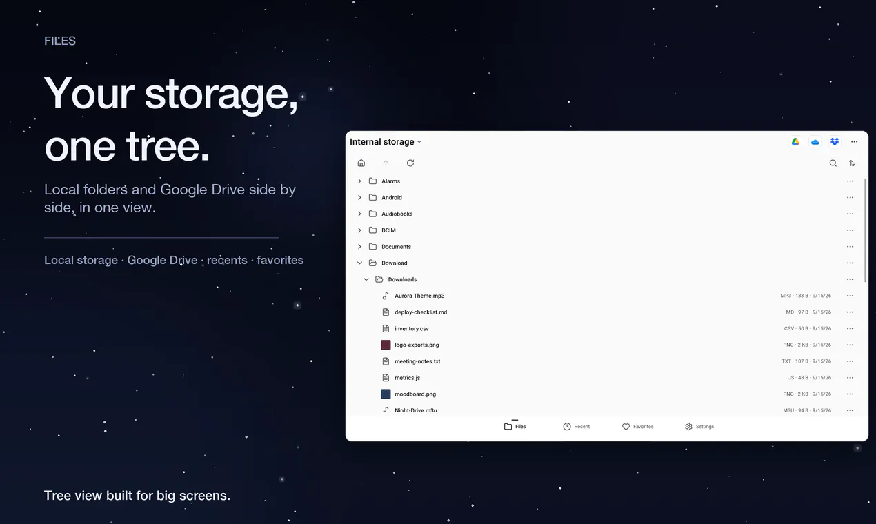Click the 'MP3 · 133 B · 9/15/26' details

point(806,296)
